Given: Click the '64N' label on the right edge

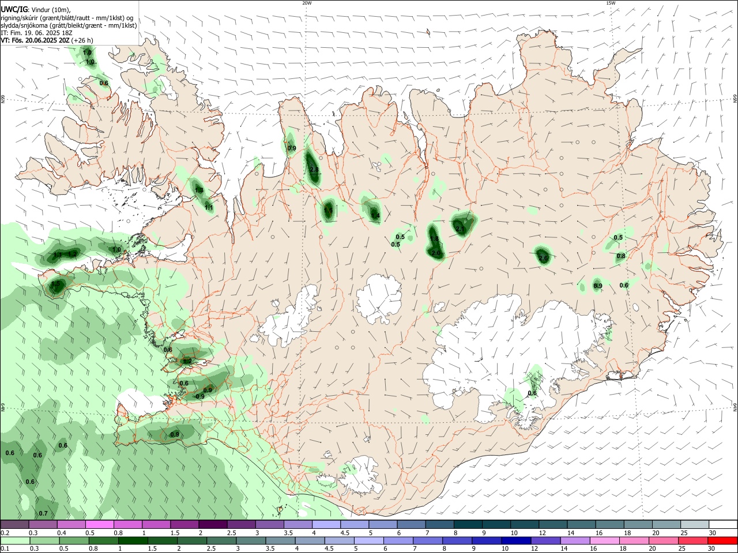Looking at the screenshot, I should (x=735, y=407).
